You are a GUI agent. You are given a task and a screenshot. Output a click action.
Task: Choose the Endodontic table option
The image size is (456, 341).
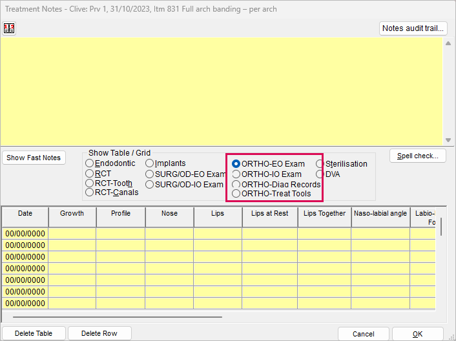(90, 163)
